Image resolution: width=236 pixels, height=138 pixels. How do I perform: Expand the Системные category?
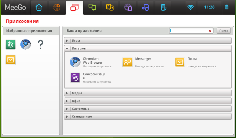[x=148, y=109]
